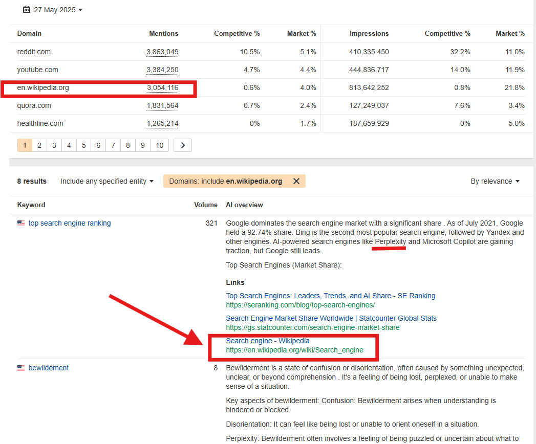Screen dimensions: 536x444
Task: Select youtube.com impressions value 444,836,717
Action: tap(369, 70)
